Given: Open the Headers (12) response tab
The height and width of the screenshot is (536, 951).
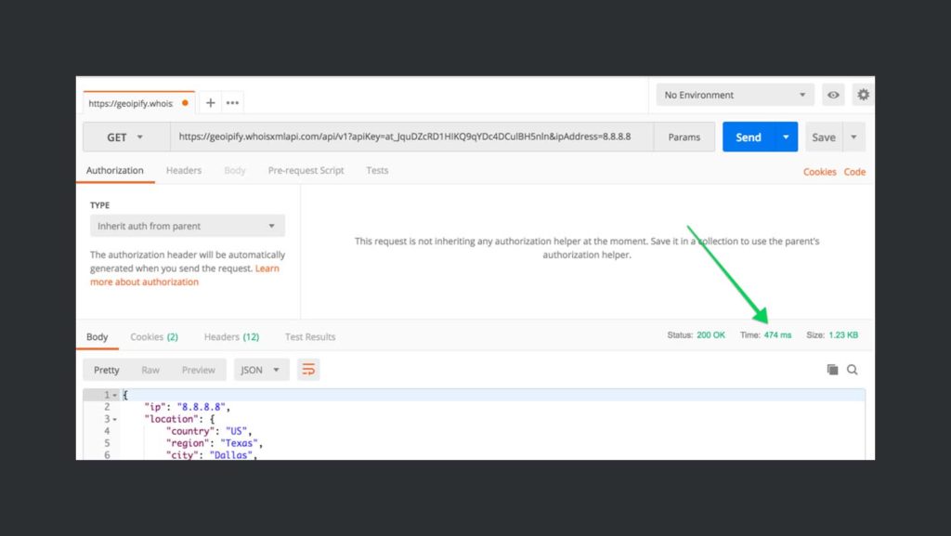Looking at the screenshot, I should [x=230, y=336].
